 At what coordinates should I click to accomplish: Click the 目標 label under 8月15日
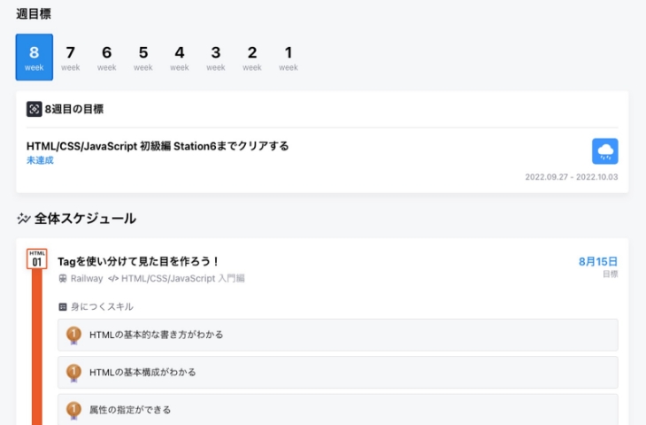(610, 274)
